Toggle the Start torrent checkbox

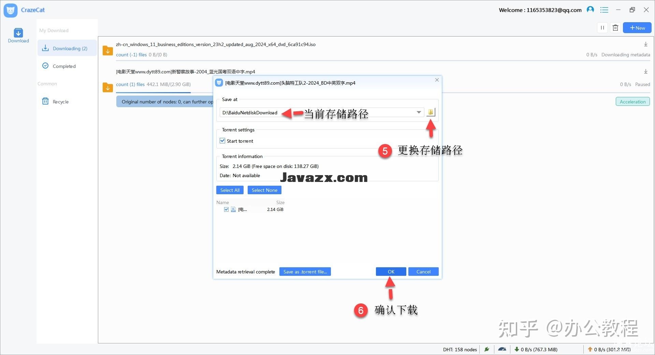tap(222, 141)
